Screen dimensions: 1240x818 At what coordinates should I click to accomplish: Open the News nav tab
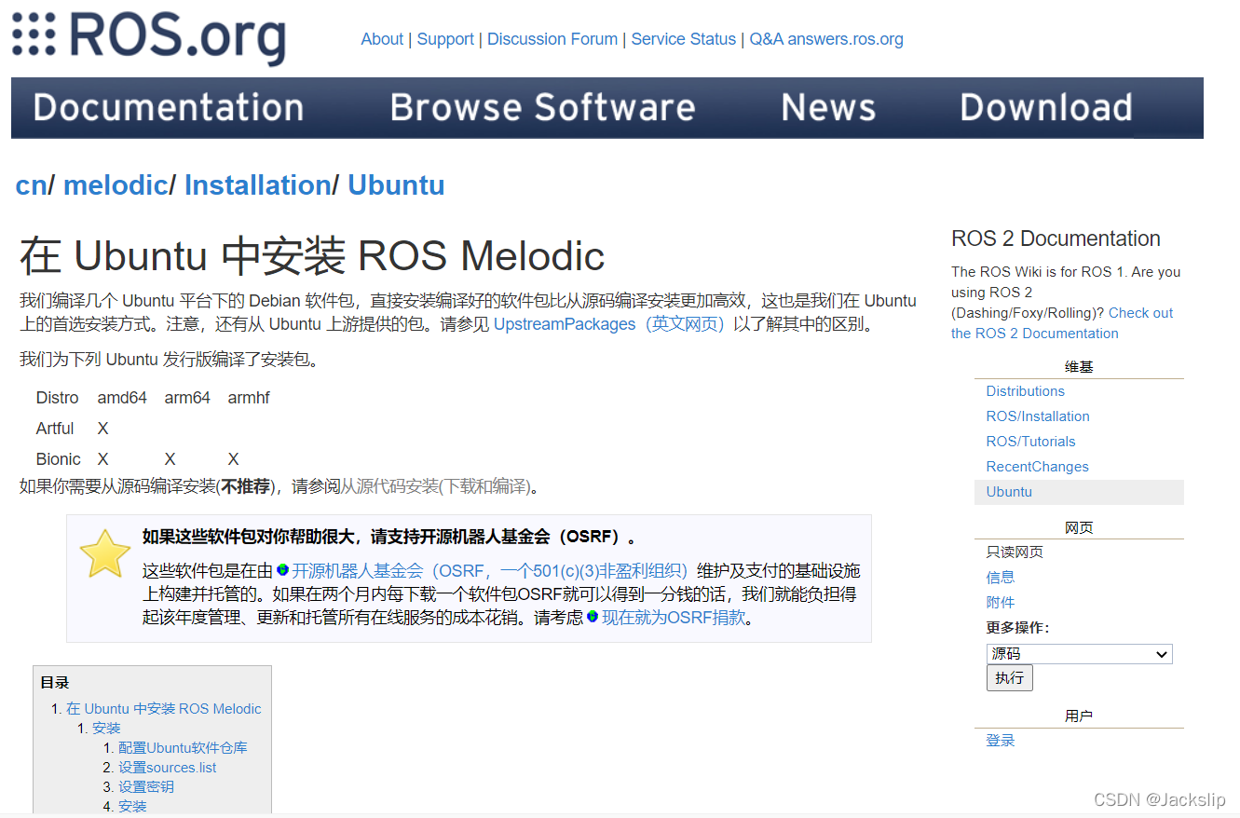click(x=828, y=107)
